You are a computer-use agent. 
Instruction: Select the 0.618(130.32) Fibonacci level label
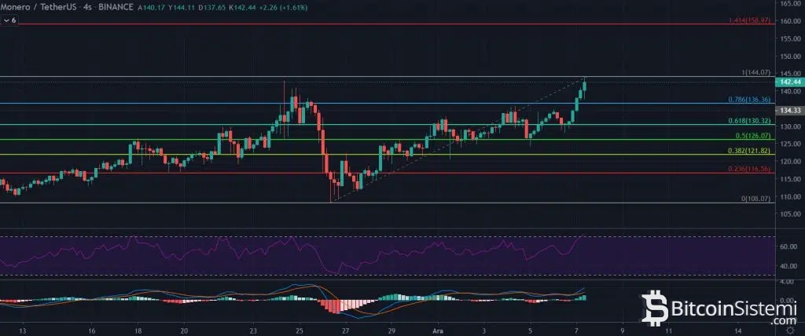click(749, 121)
